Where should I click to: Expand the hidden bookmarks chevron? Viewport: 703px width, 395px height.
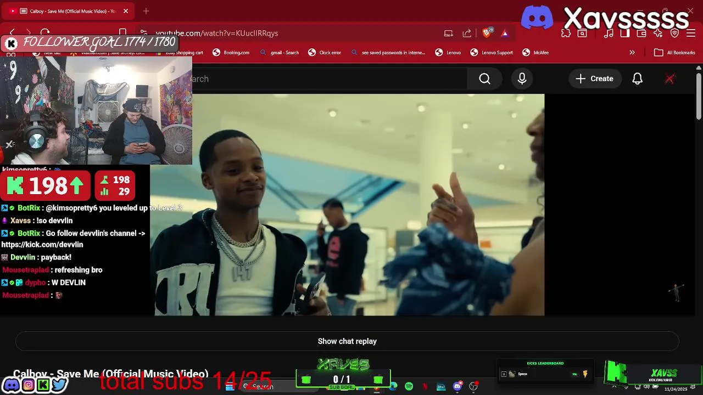coord(632,53)
